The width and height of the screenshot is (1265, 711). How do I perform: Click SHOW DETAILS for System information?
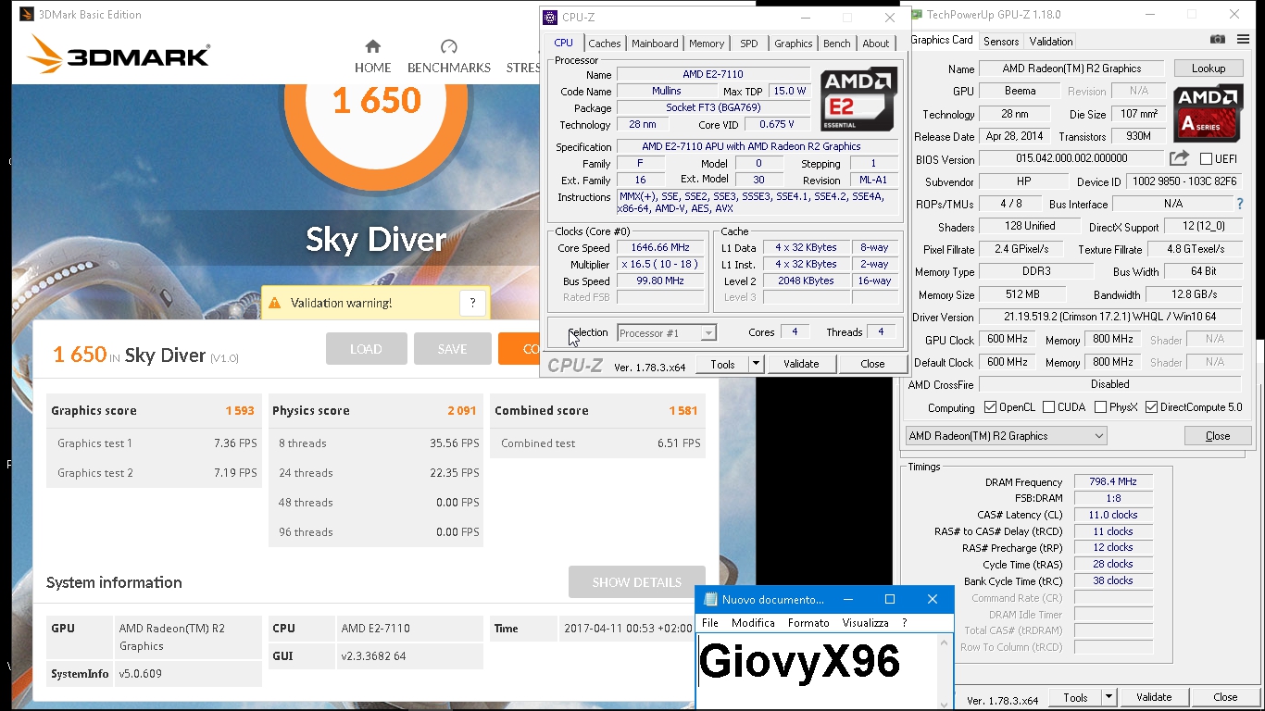pos(637,582)
